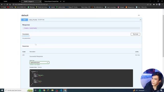
Task: Toggle the browser side panel icon
Action: 157,5
